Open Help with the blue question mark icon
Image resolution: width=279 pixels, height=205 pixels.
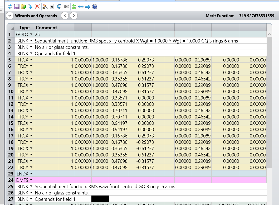95,7
